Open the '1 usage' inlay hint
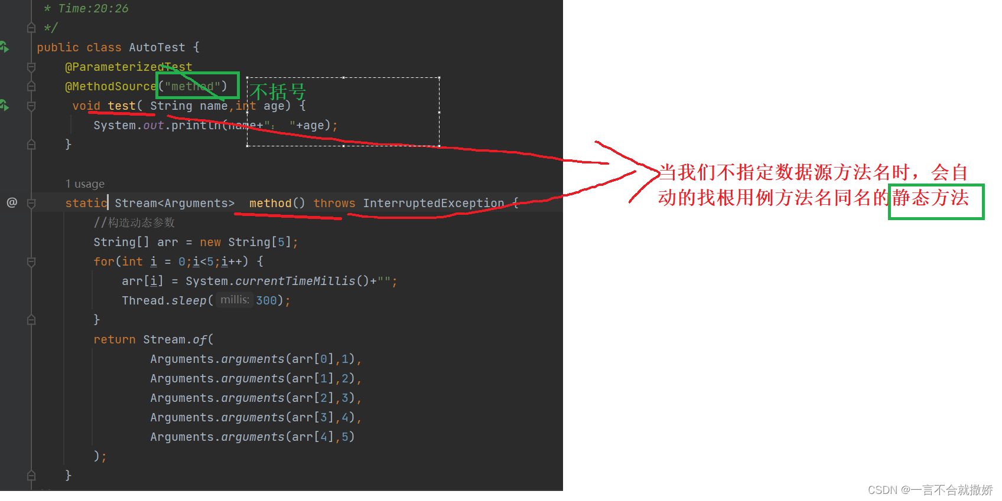 click(x=85, y=184)
